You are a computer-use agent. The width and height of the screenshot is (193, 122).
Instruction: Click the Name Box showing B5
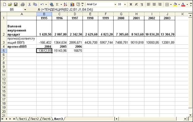click(12, 10)
